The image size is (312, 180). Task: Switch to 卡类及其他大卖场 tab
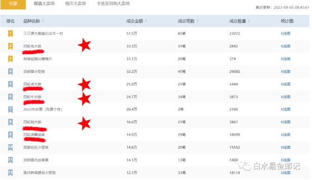click(113, 3)
